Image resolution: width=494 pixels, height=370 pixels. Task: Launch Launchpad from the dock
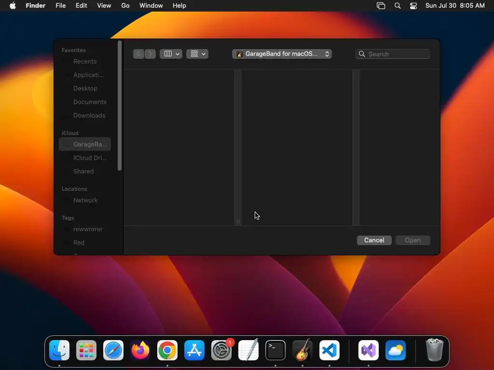(86, 350)
